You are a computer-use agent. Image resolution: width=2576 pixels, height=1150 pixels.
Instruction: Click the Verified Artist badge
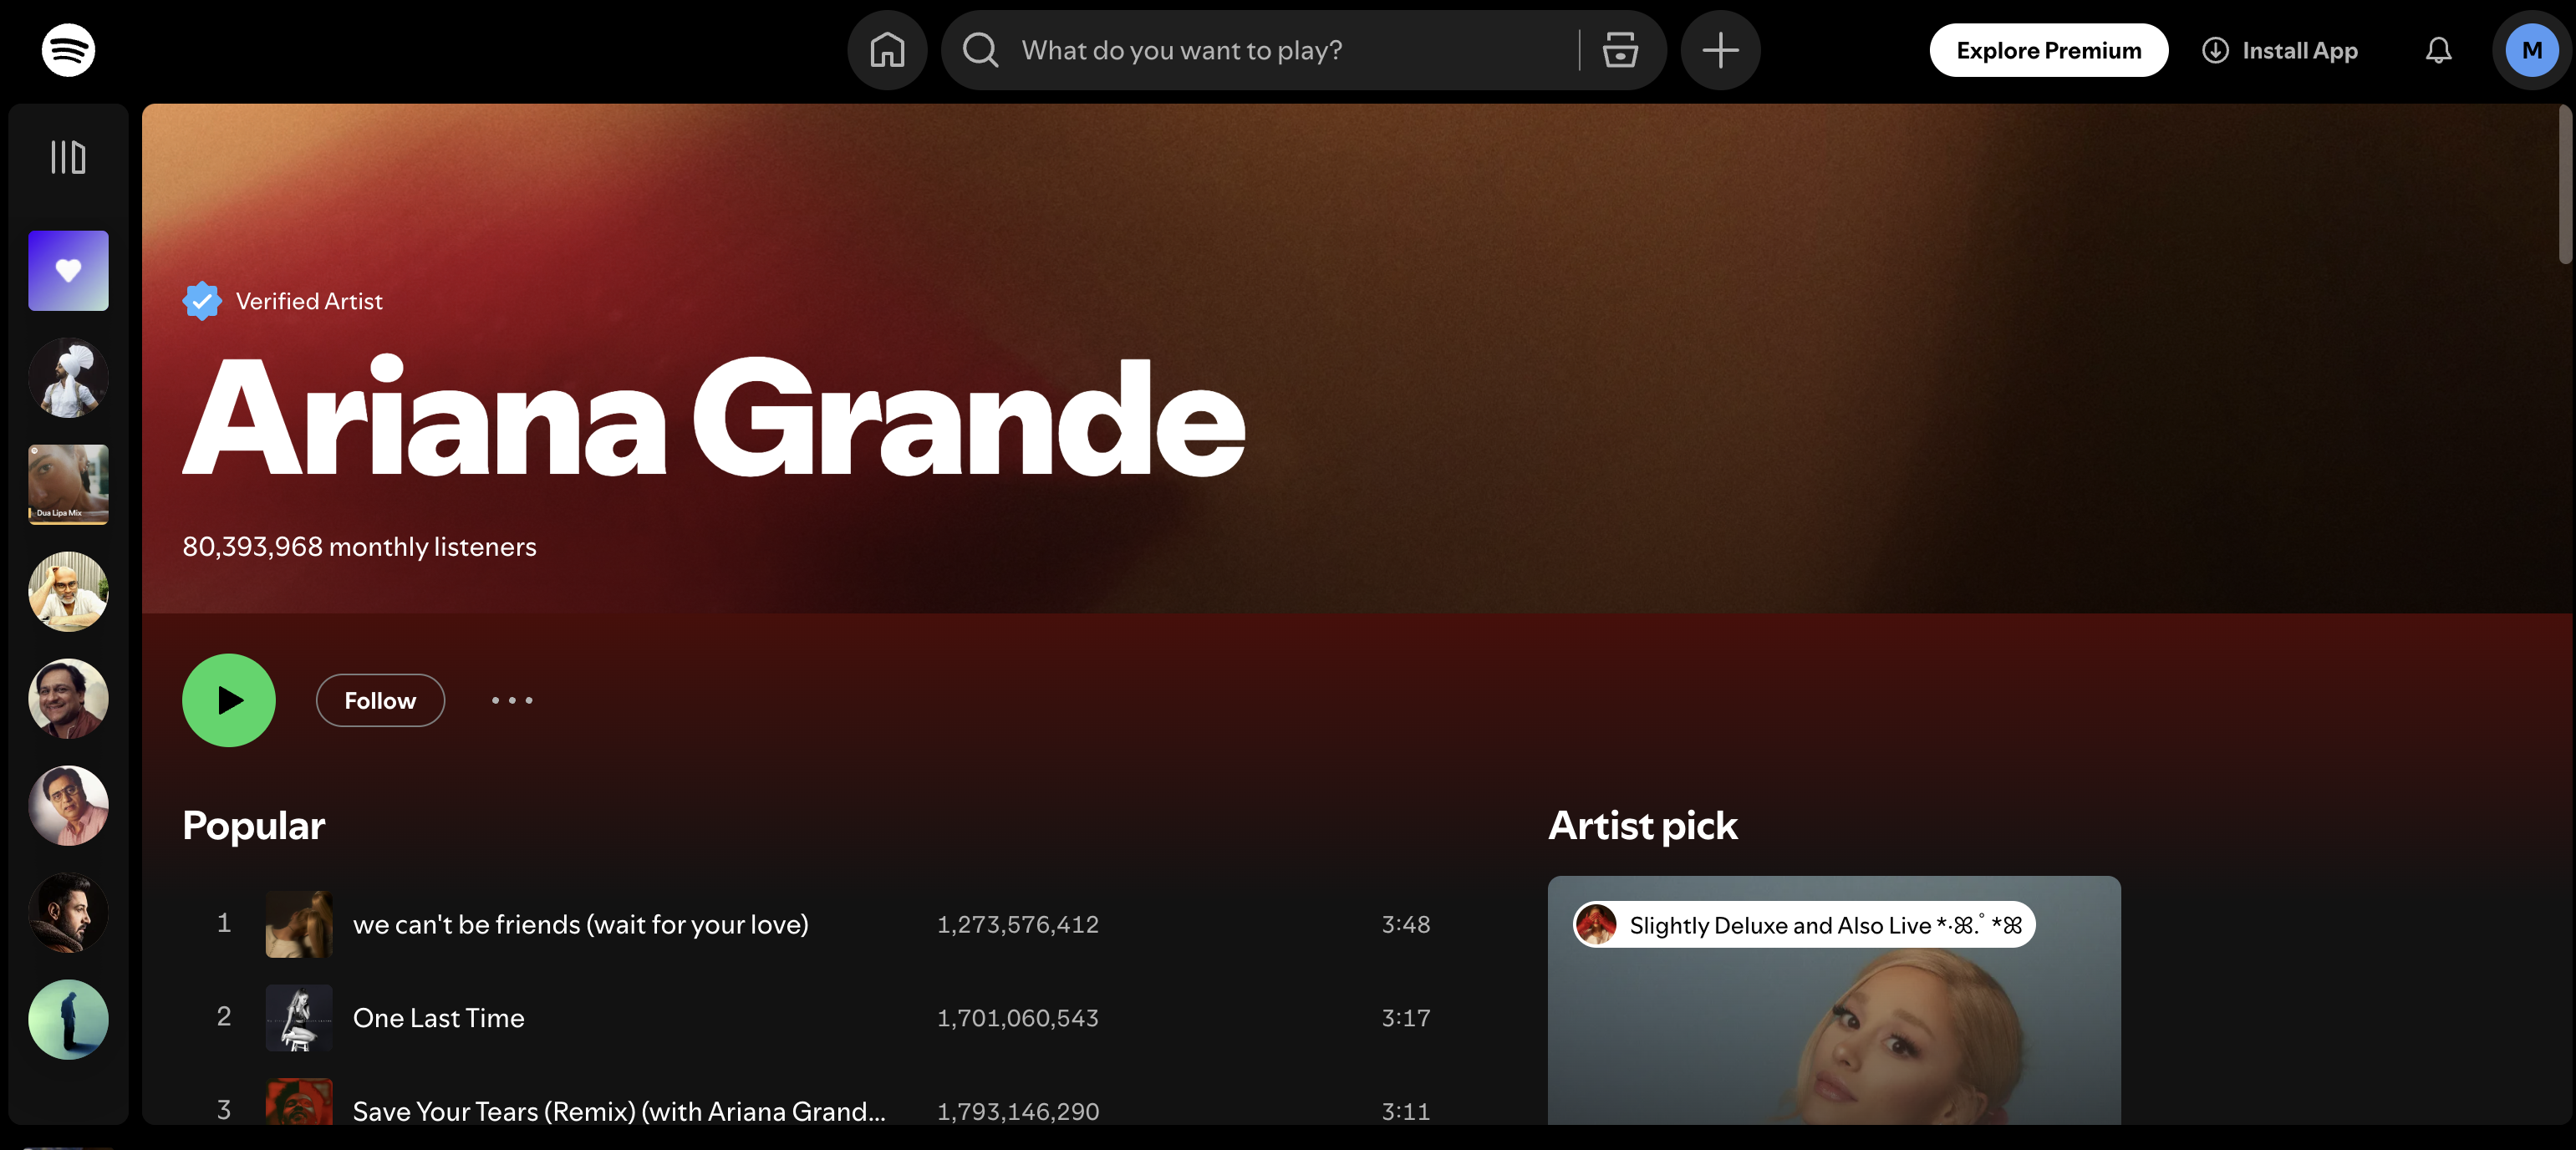202,300
